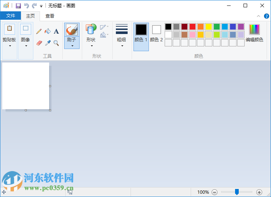Pick the yellow color swatch
The image size is (271, 197).
[209, 27]
